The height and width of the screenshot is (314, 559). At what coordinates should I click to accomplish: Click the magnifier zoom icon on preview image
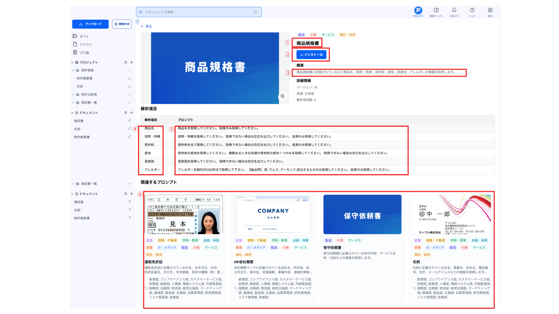[x=282, y=96]
